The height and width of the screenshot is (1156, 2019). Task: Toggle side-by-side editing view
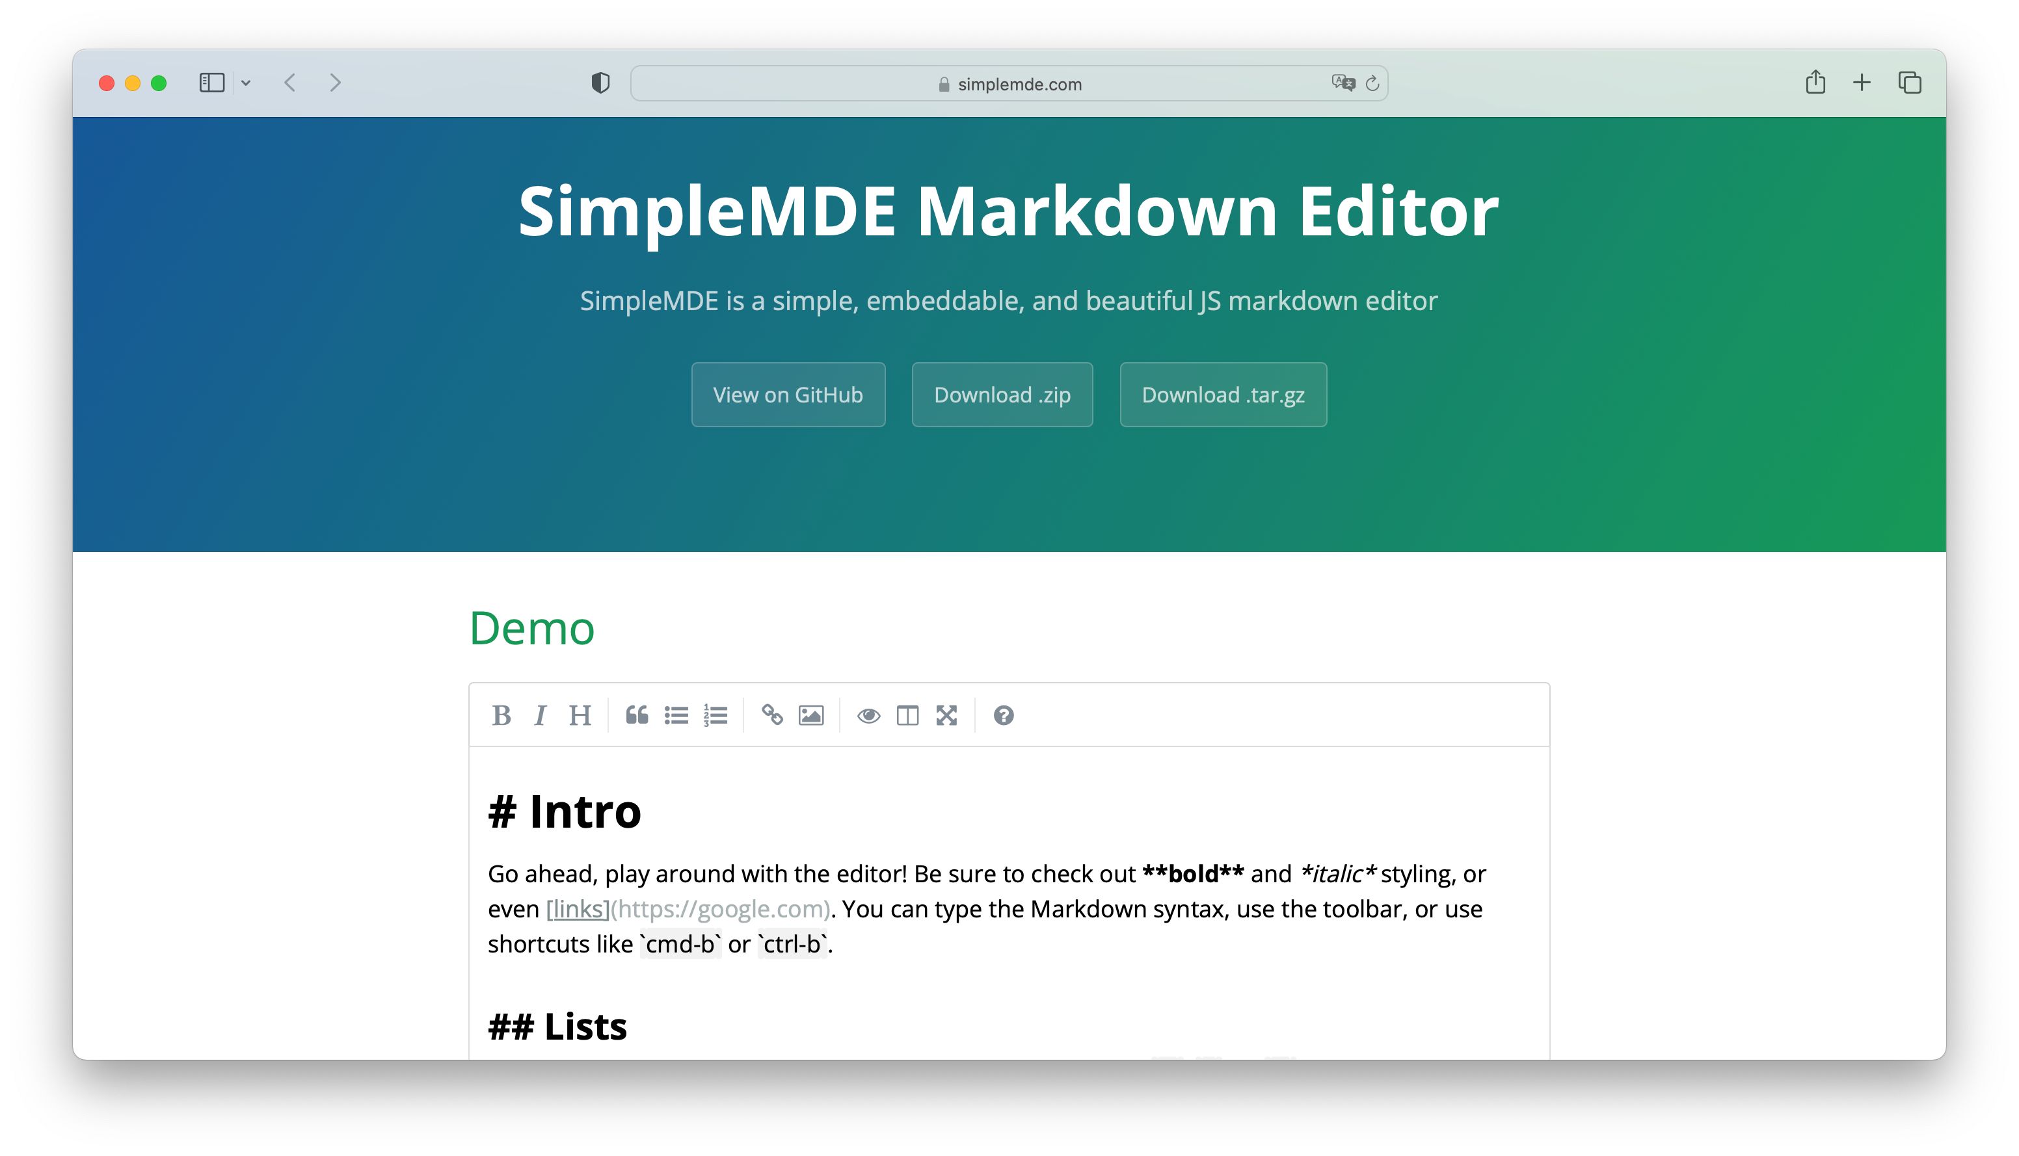coord(907,715)
